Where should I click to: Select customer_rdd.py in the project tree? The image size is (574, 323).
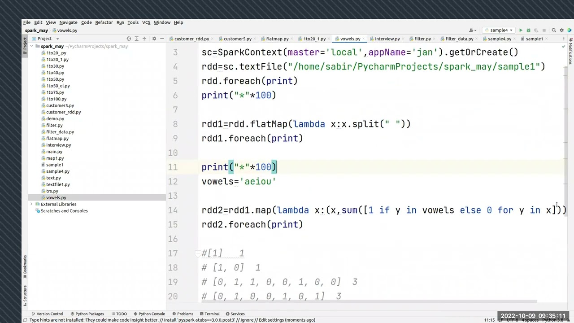tap(63, 112)
